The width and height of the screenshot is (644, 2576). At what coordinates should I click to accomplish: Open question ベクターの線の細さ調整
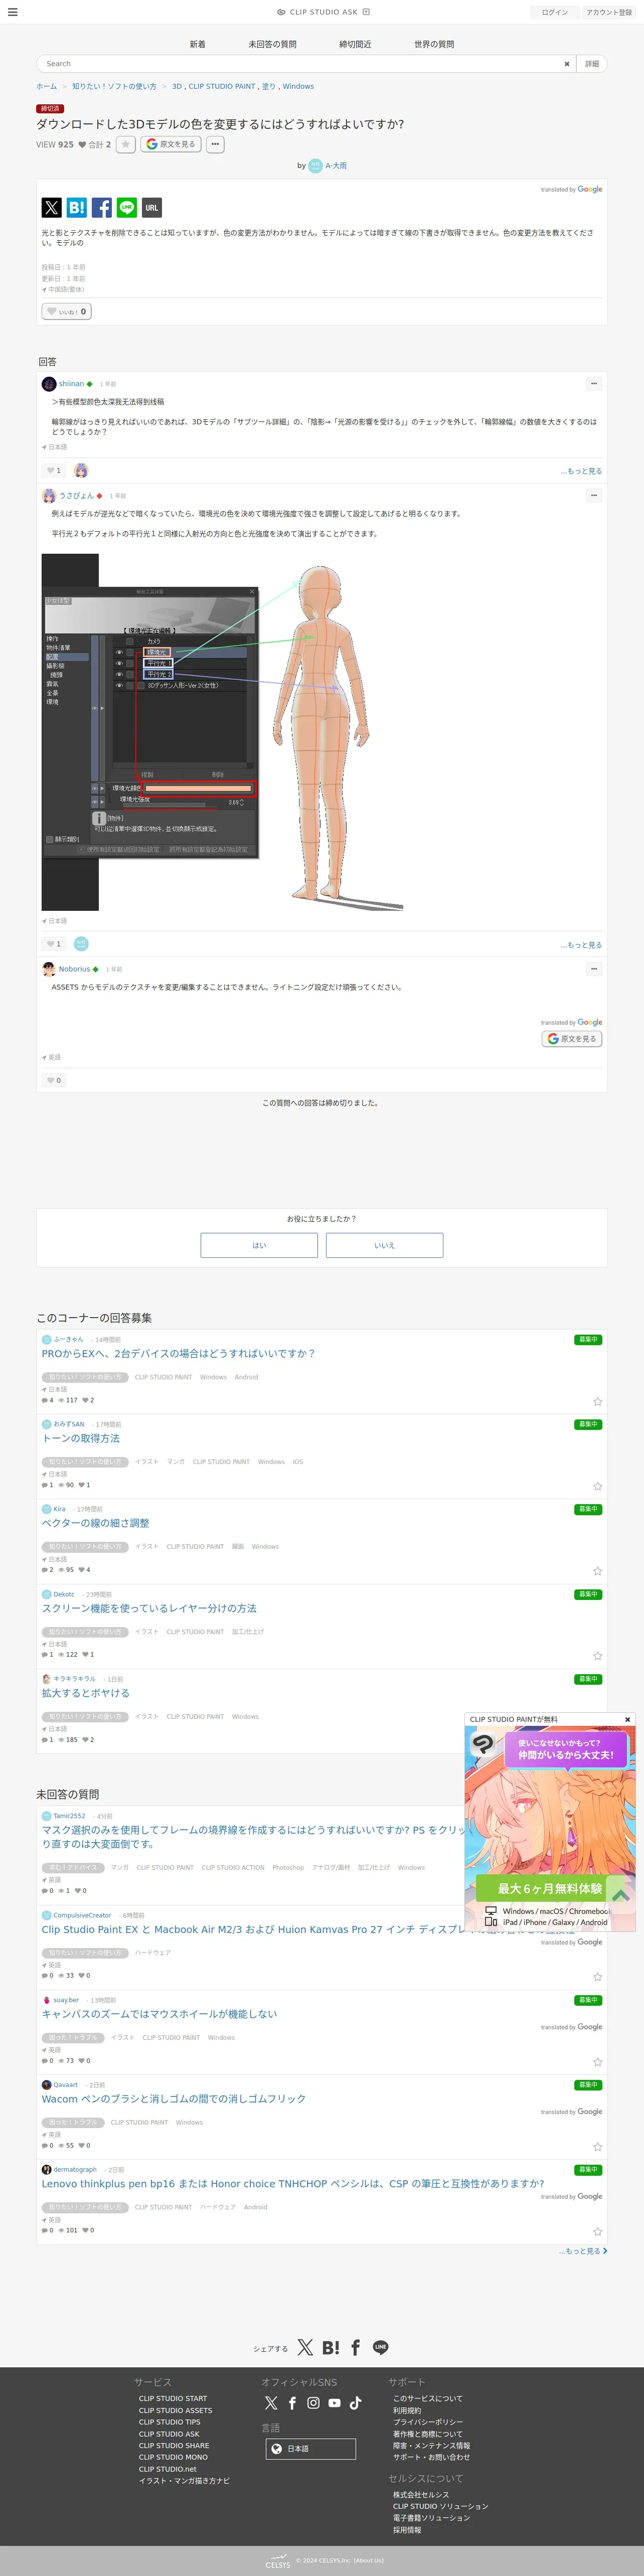(95, 1524)
